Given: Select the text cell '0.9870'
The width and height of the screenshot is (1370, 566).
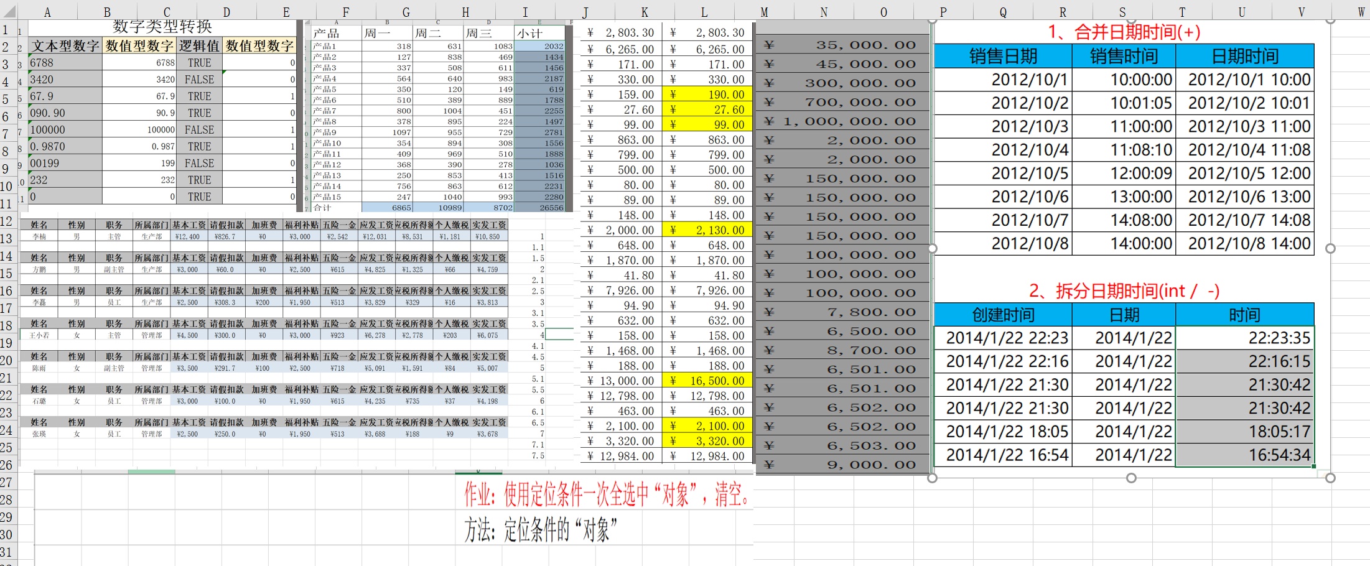Looking at the screenshot, I should tap(65, 147).
